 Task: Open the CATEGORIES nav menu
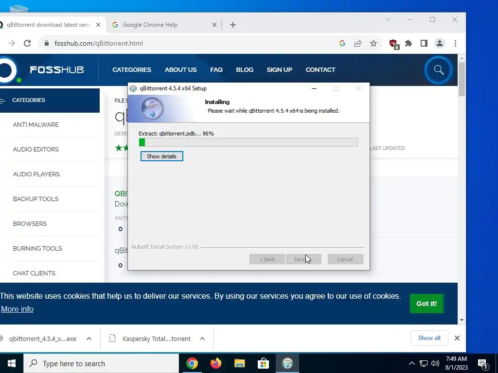pyautogui.click(x=132, y=70)
